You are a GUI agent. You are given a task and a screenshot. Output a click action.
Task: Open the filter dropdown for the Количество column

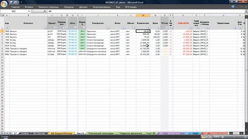click(x=148, y=28)
